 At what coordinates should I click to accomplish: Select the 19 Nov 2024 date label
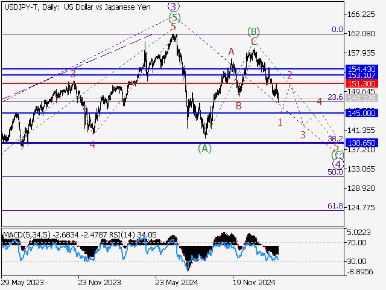(x=254, y=282)
